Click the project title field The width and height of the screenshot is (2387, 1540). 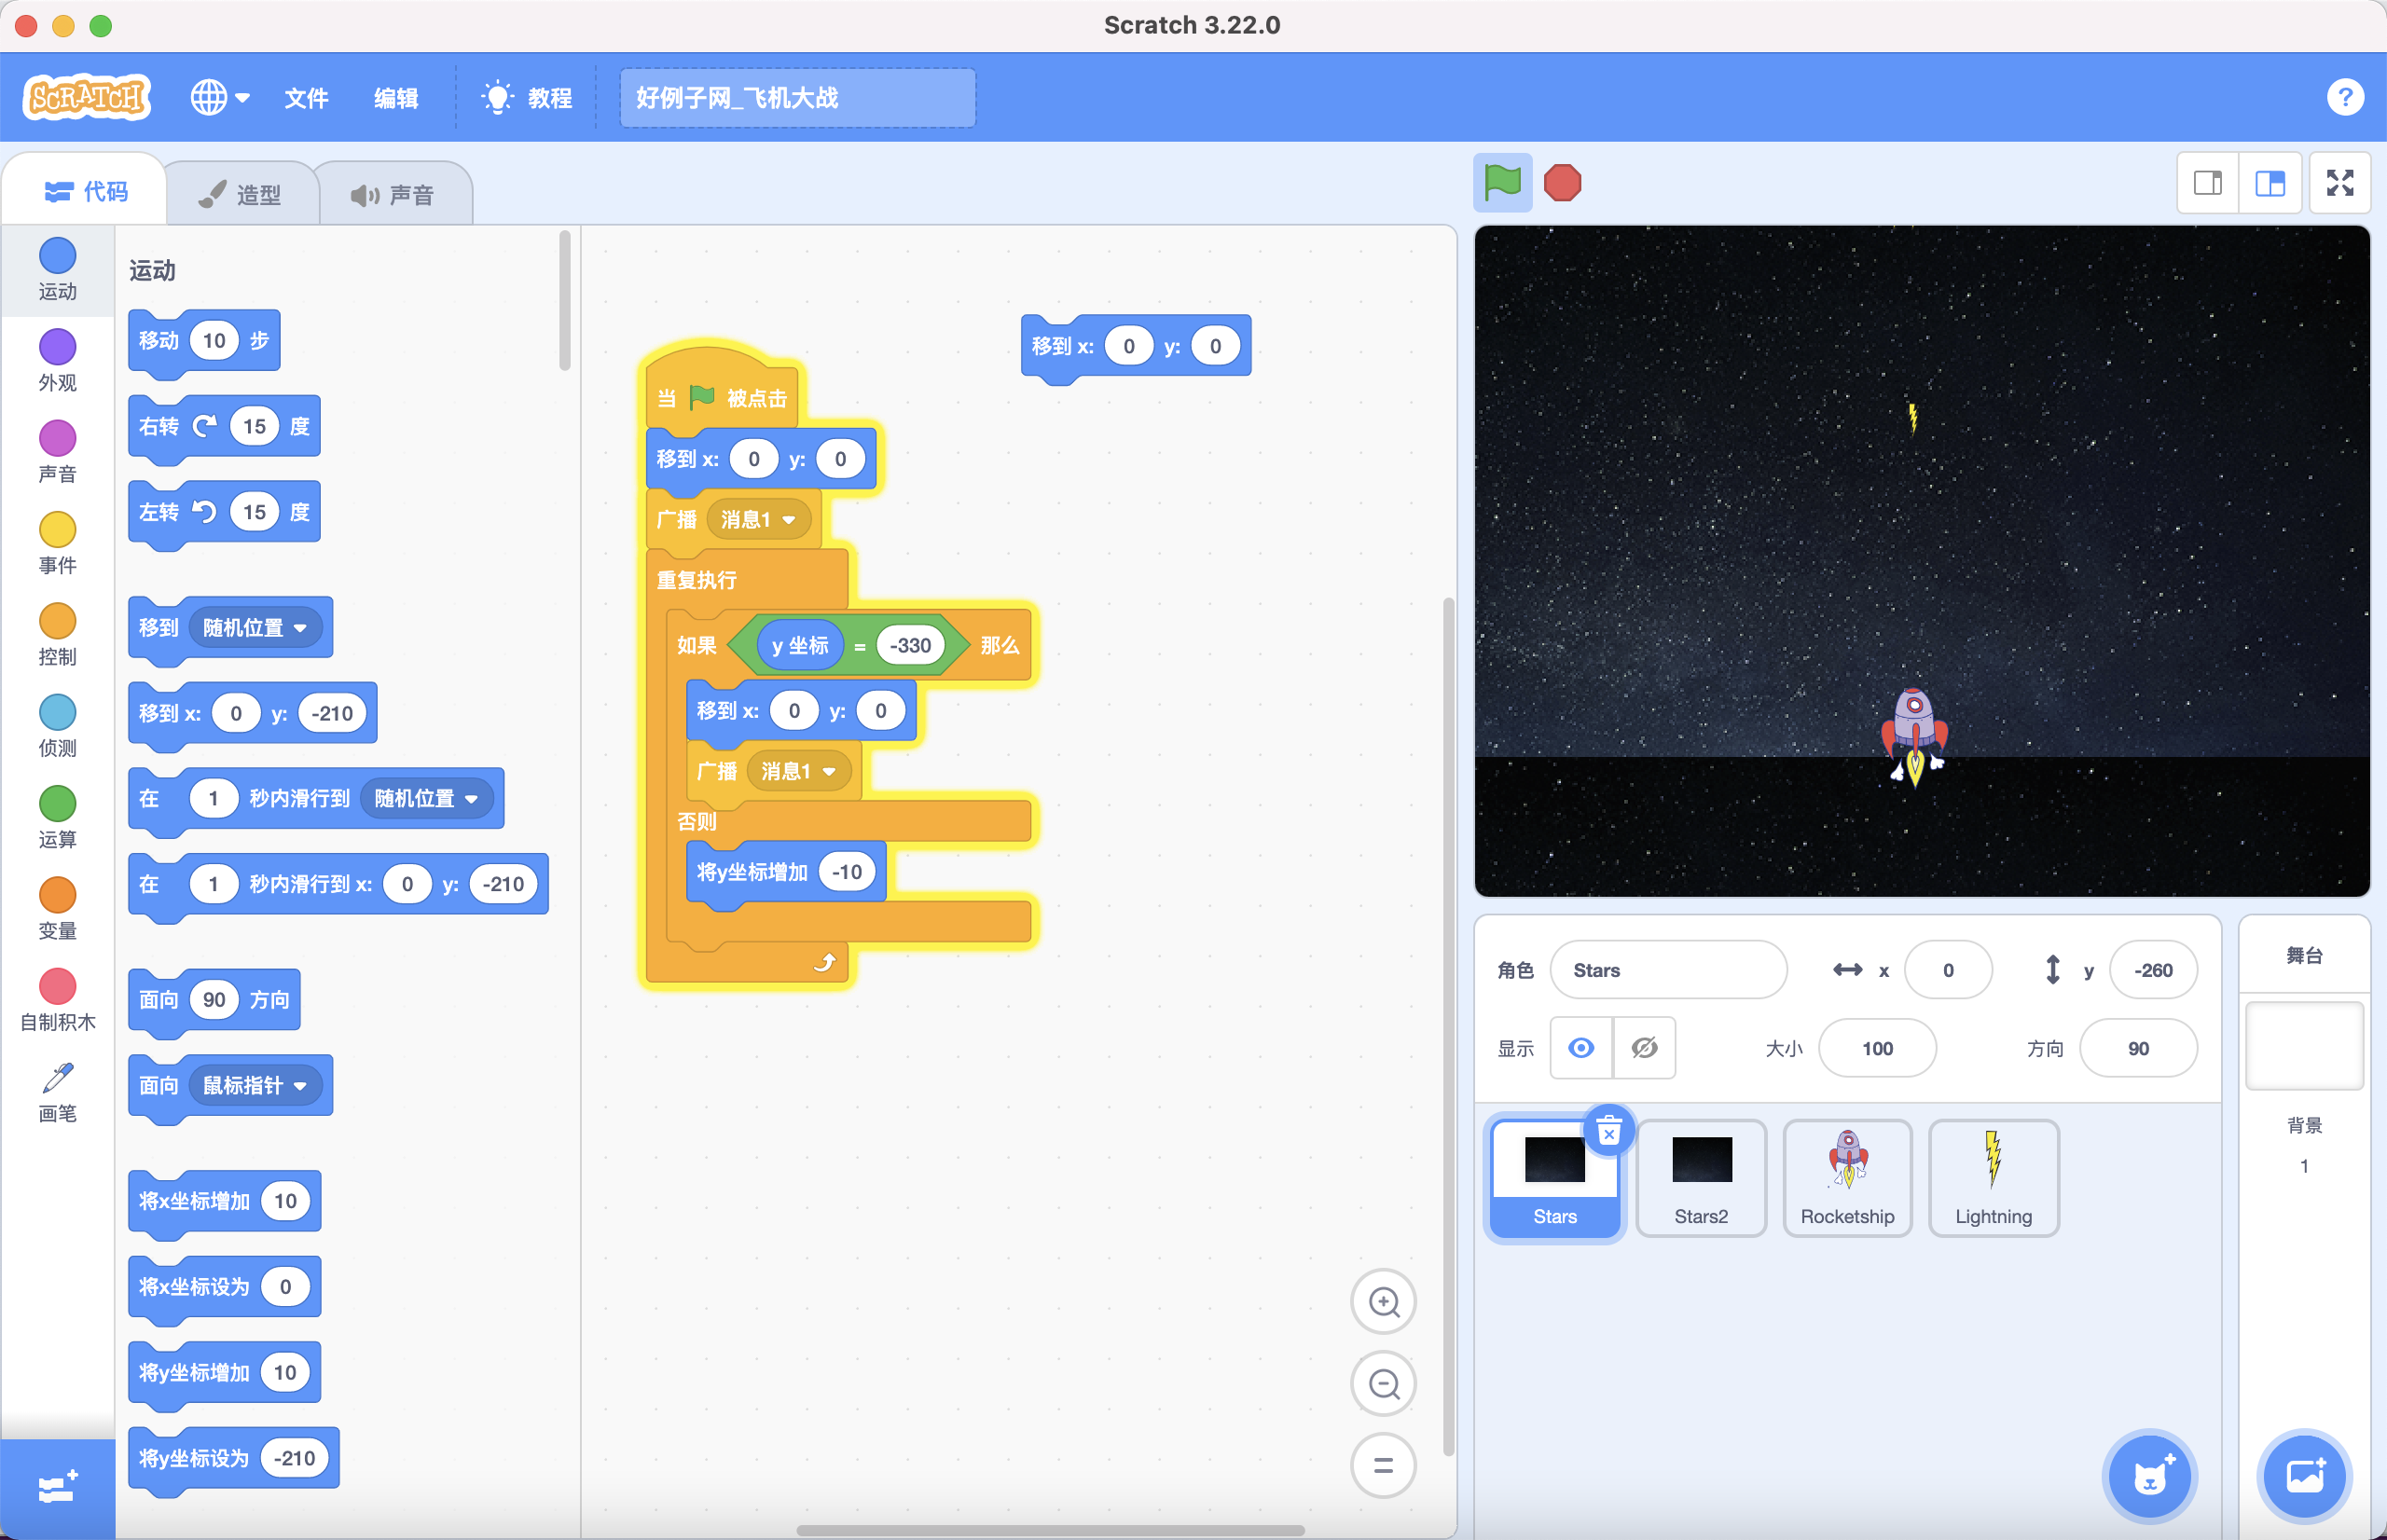click(x=797, y=98)
